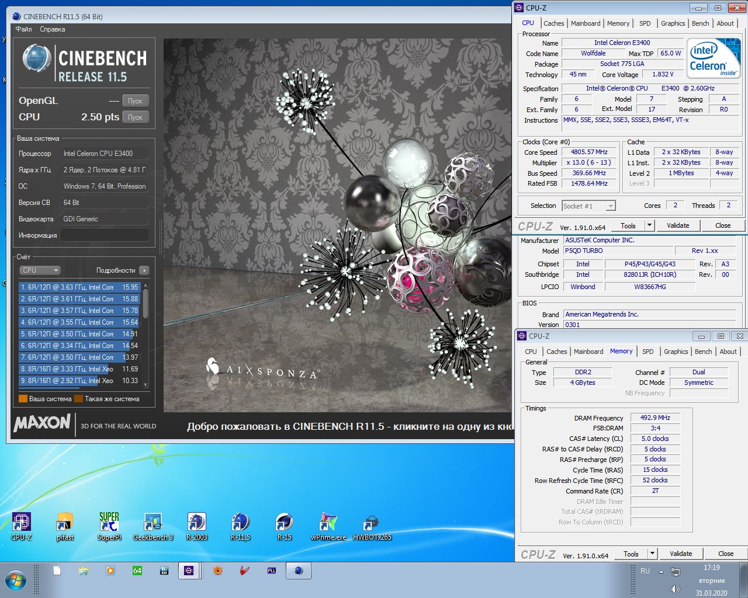Screen dimensions: 748x598
Task: Click the blank document taskbar icon
Action: pyautogui.click(x=57, y=571)
